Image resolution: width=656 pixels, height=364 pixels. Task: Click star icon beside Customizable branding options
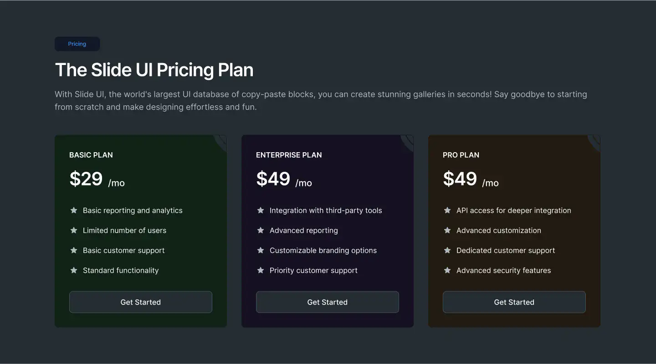coord(261,250)
